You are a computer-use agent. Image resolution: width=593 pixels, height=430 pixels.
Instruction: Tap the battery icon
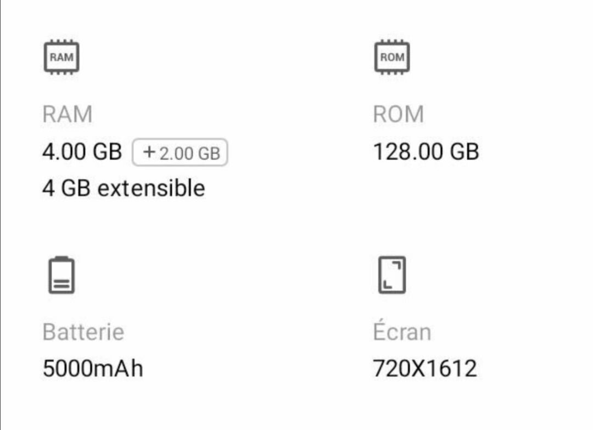click(61, 275)
